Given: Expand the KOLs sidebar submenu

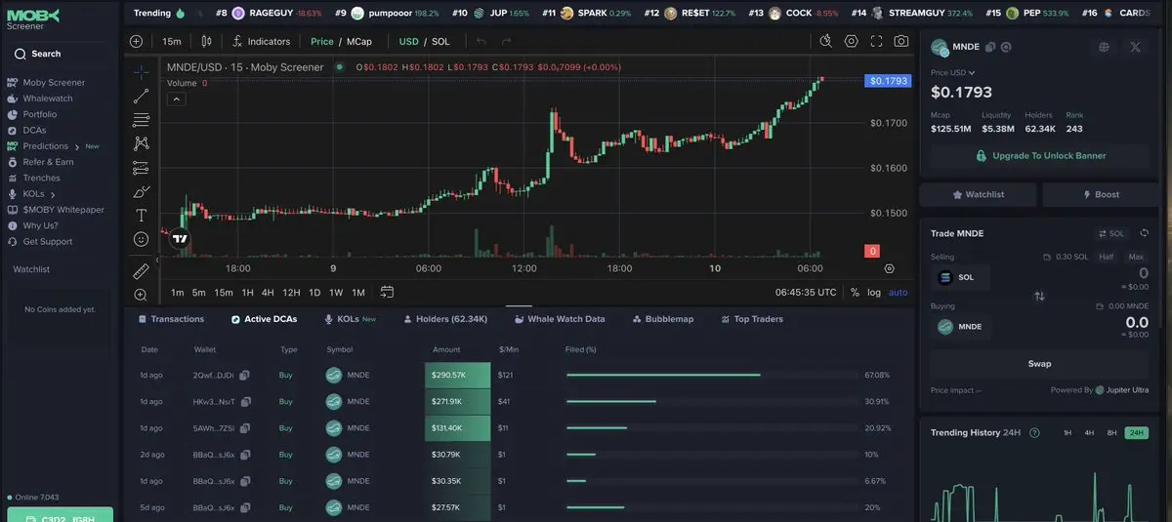Looking at the screenshot, I should pos(53,194).
